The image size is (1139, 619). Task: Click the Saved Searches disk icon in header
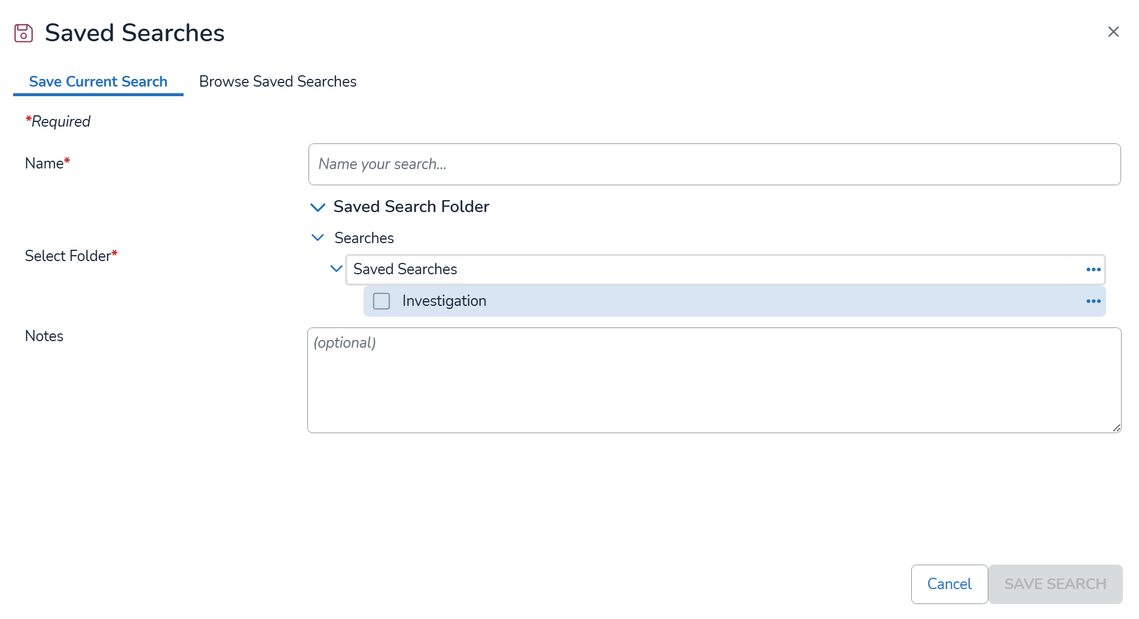coord(23,33)
